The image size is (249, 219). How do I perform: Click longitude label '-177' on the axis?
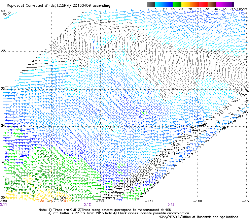pos(51,201)
